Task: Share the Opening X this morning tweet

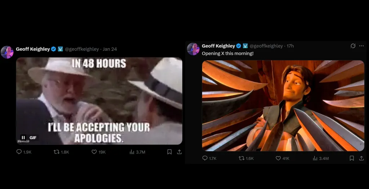Action: pos(361,158)
